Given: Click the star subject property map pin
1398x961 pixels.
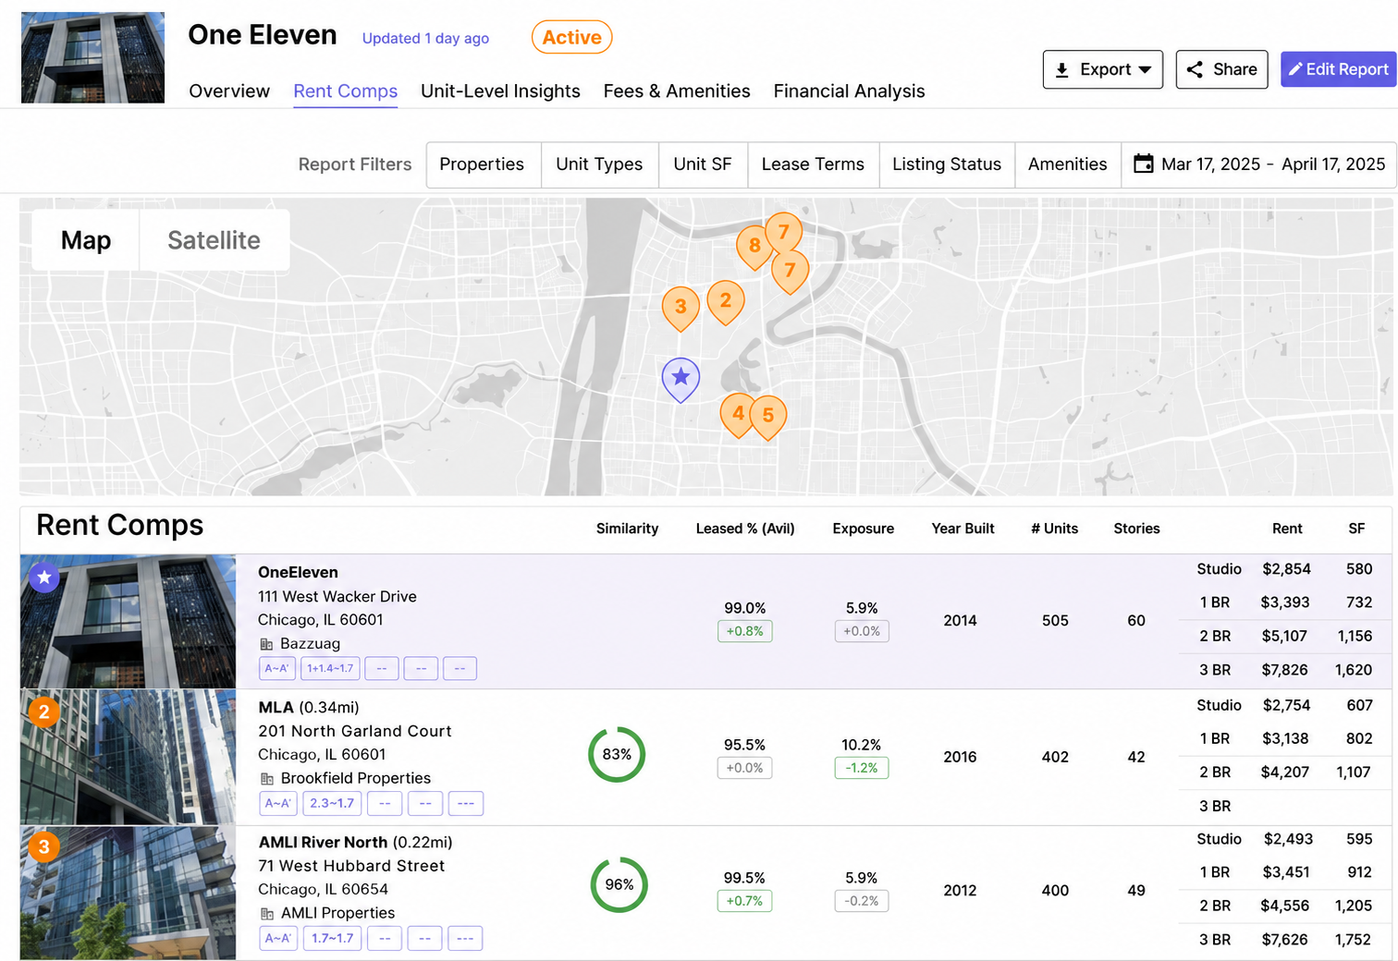Looking at the screenshot, I should [681, 379].
